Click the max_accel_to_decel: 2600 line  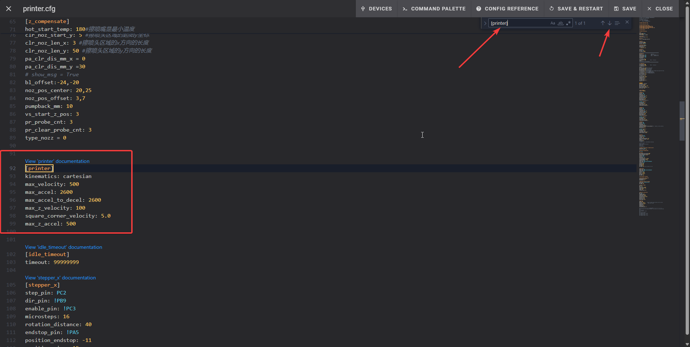pos(63,200)
